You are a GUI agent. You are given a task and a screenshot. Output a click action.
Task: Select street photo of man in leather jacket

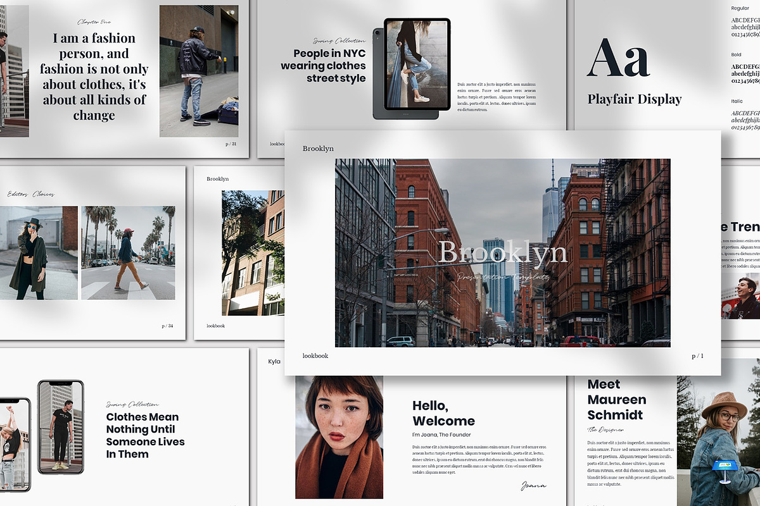[199, 71]
